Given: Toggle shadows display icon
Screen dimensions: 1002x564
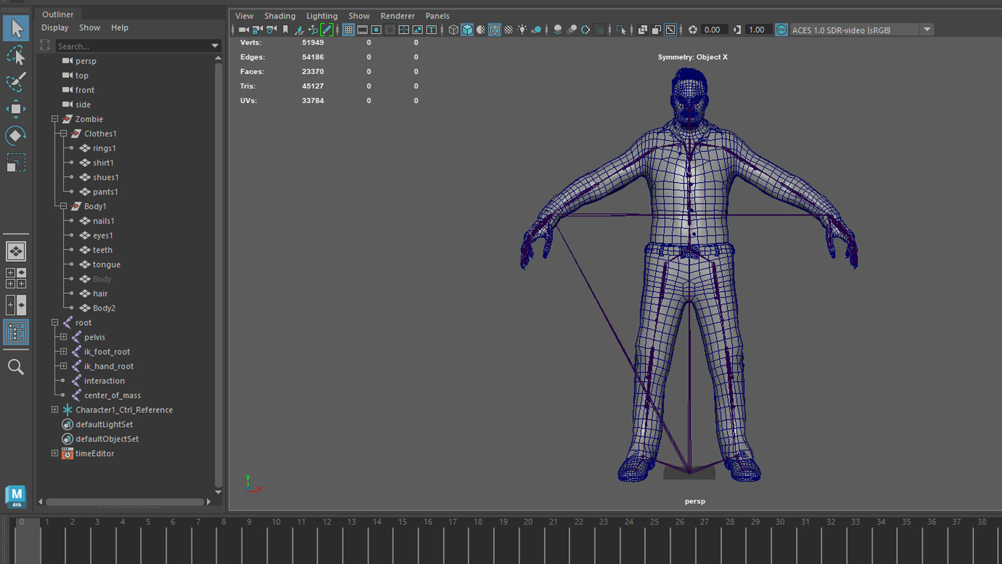Looking at the screenshot, I should tap(536, 30).
